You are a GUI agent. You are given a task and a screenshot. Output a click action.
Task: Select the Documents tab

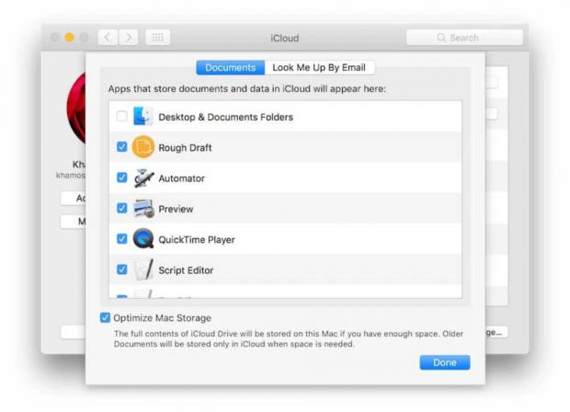click(230, 67)
